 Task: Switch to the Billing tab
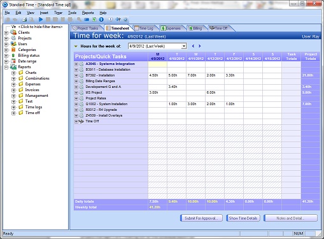[x=197, y=28]
